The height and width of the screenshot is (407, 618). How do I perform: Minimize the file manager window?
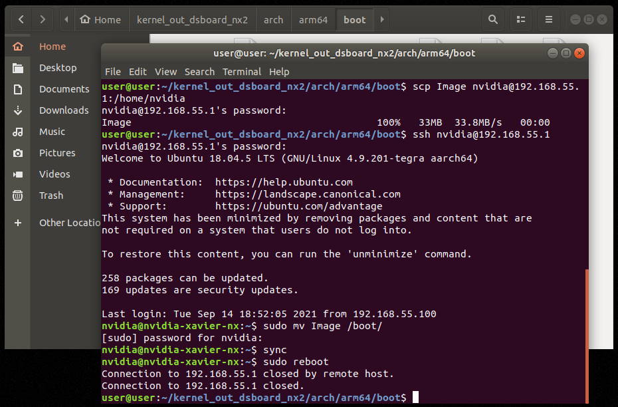pos(575,19)
